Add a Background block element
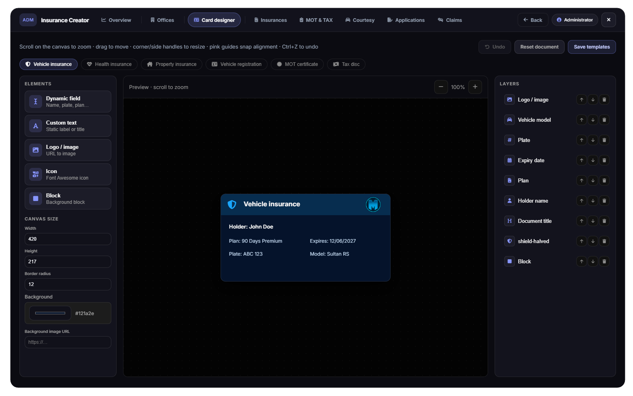Screen dimensions: 633x396 (x=68, y=199)
